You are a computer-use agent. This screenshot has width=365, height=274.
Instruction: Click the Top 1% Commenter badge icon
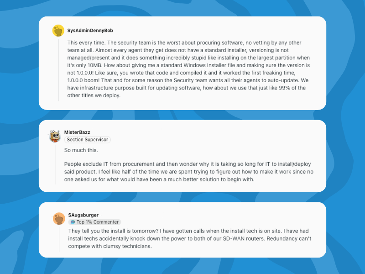tap(73, 222)
